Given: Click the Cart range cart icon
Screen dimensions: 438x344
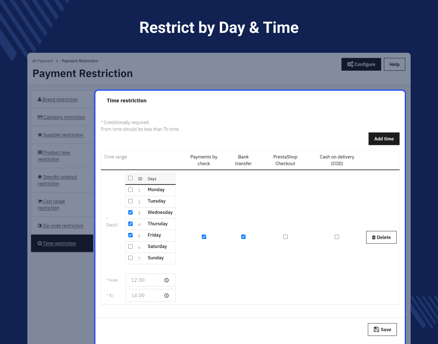Looking at the screenshot, I should 40,201.
